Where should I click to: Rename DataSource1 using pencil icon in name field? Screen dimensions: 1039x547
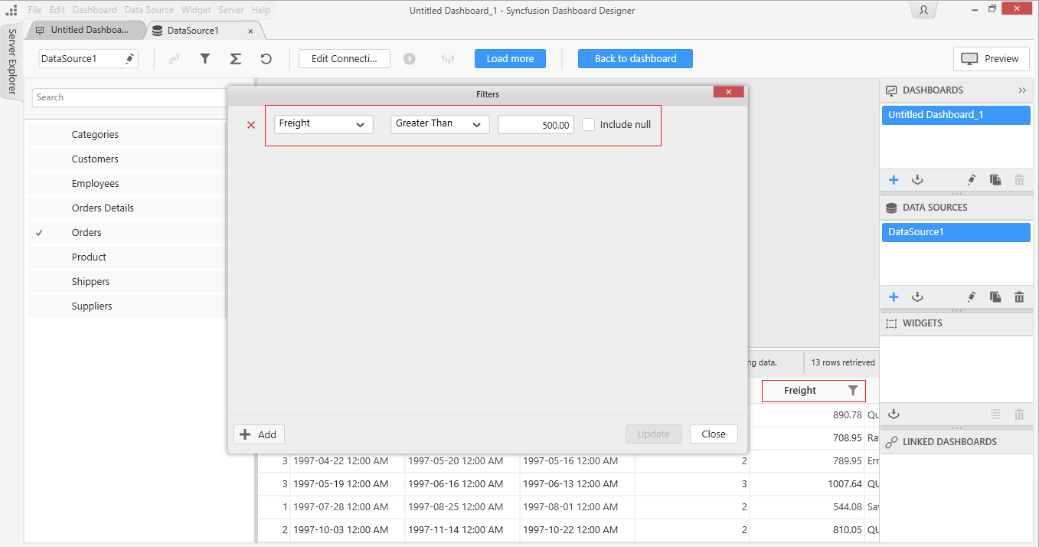pos(130,59)
